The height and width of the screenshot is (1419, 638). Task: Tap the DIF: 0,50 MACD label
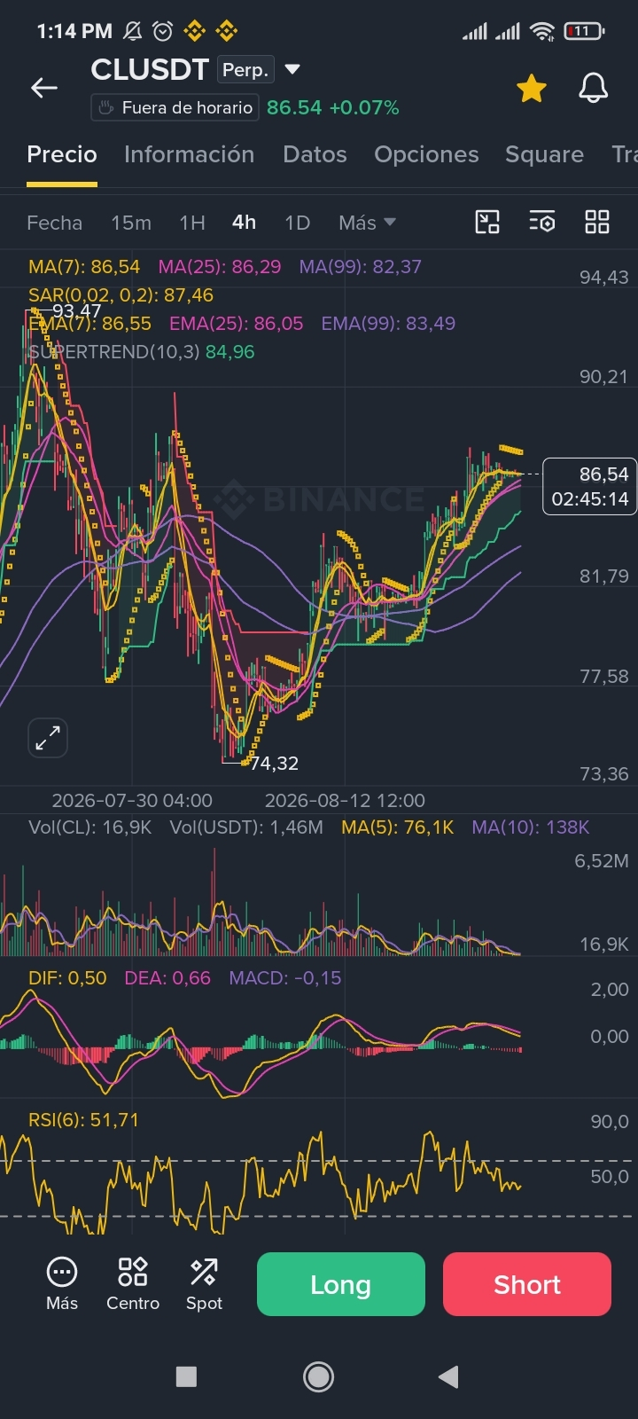click(67, 978)
